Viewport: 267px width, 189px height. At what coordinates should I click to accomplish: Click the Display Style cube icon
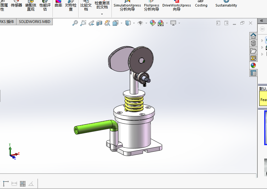[x=128, y=23]
